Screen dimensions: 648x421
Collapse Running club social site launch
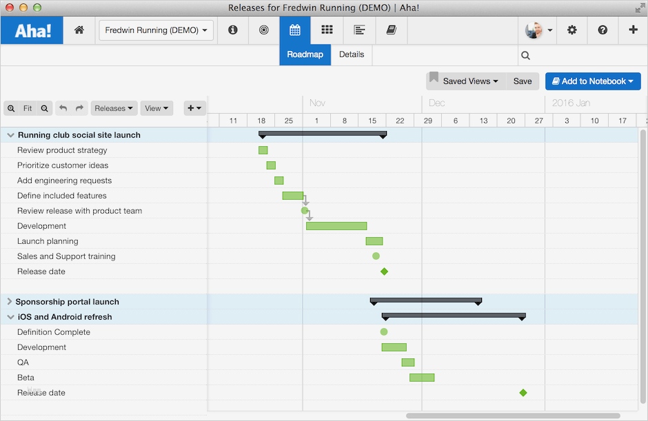coord(11,135)
